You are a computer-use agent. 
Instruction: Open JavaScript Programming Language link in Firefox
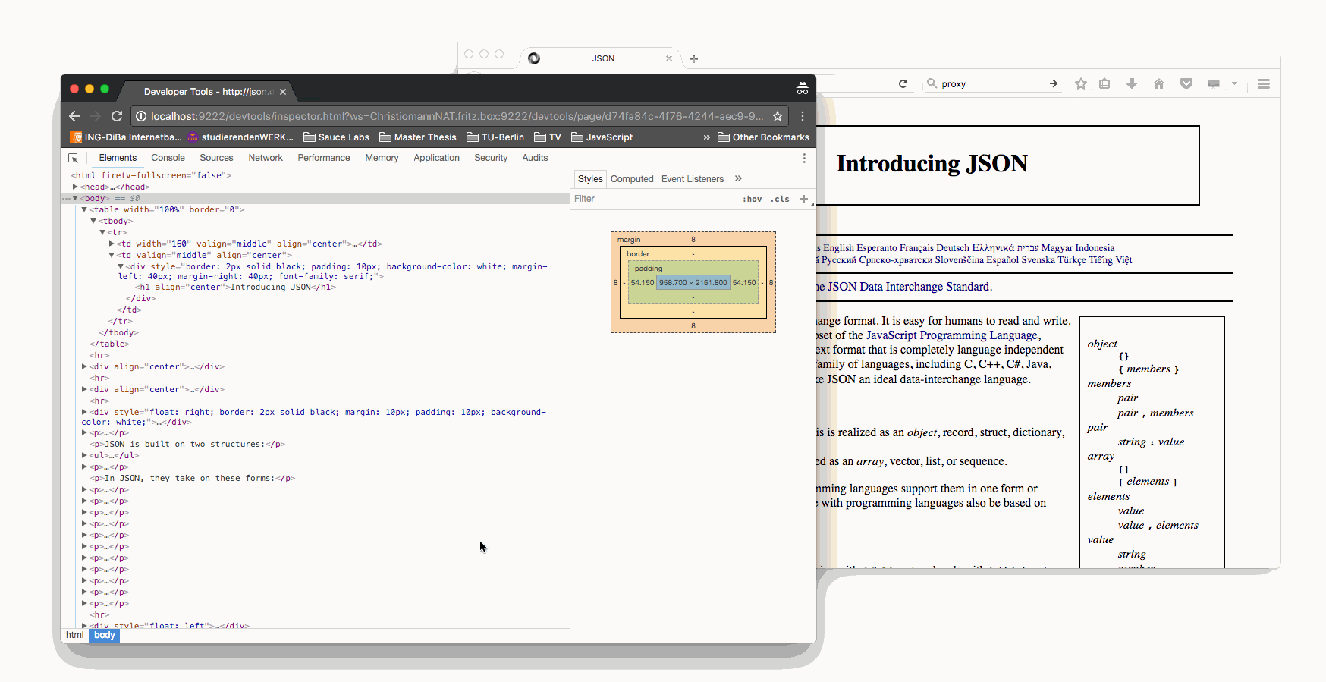pos(952,335)
